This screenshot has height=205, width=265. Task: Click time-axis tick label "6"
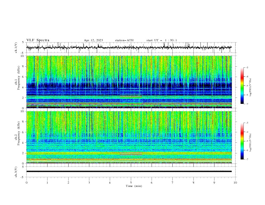tap(152, 183)
